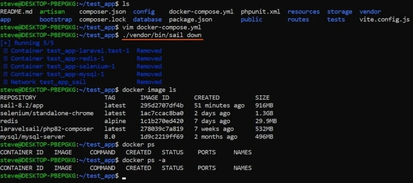Viewport: 413px width, 183px height.
Task: Select the 29.9MB size value
Action: point(266,122)
